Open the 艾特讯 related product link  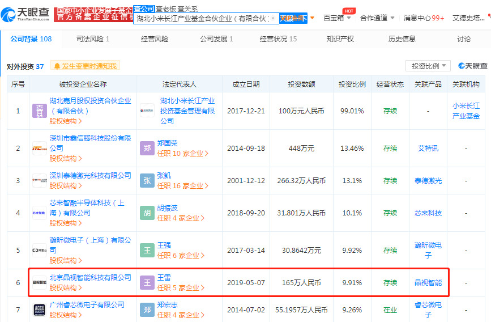pyautogui.click(x=428, y=149)
